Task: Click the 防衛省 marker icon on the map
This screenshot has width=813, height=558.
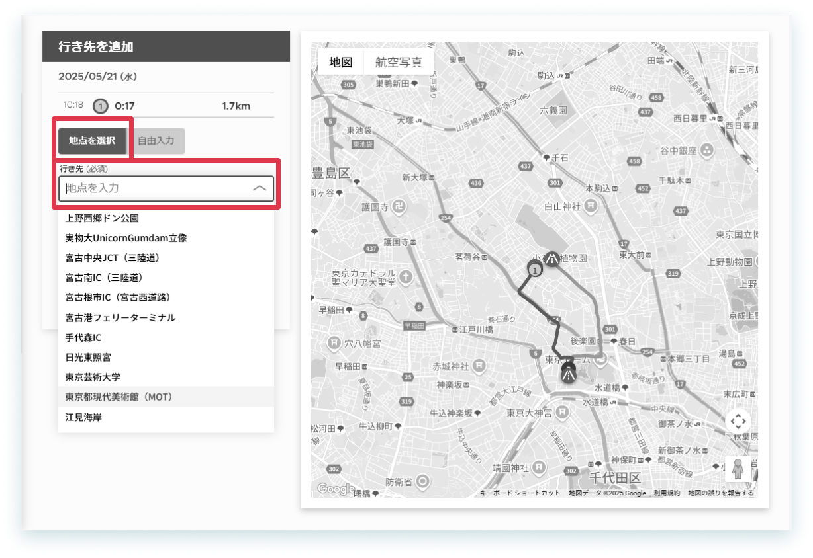Action: [x=424, y=481]
